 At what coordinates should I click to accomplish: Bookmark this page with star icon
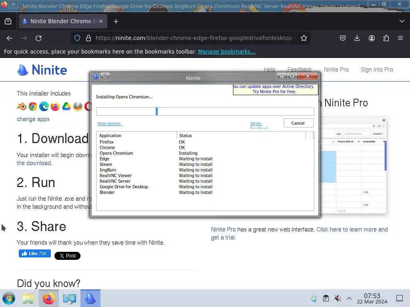304,38
